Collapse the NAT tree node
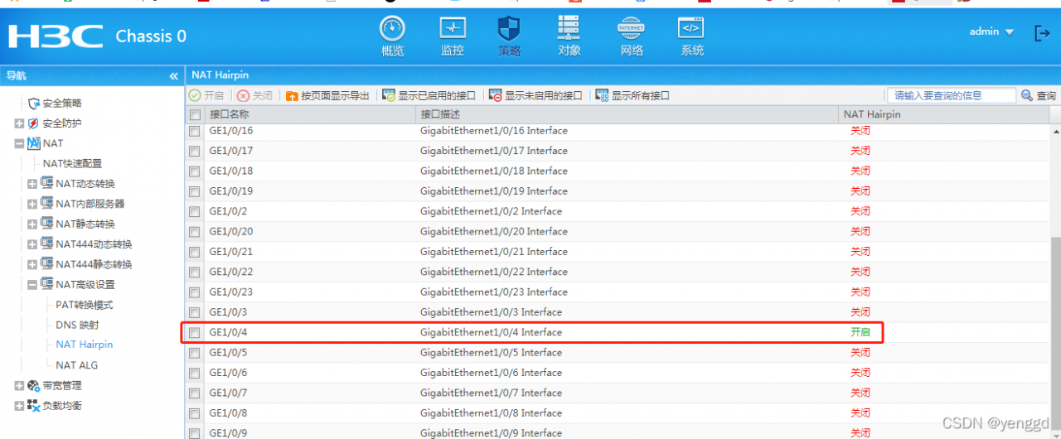 click(19, 143)
